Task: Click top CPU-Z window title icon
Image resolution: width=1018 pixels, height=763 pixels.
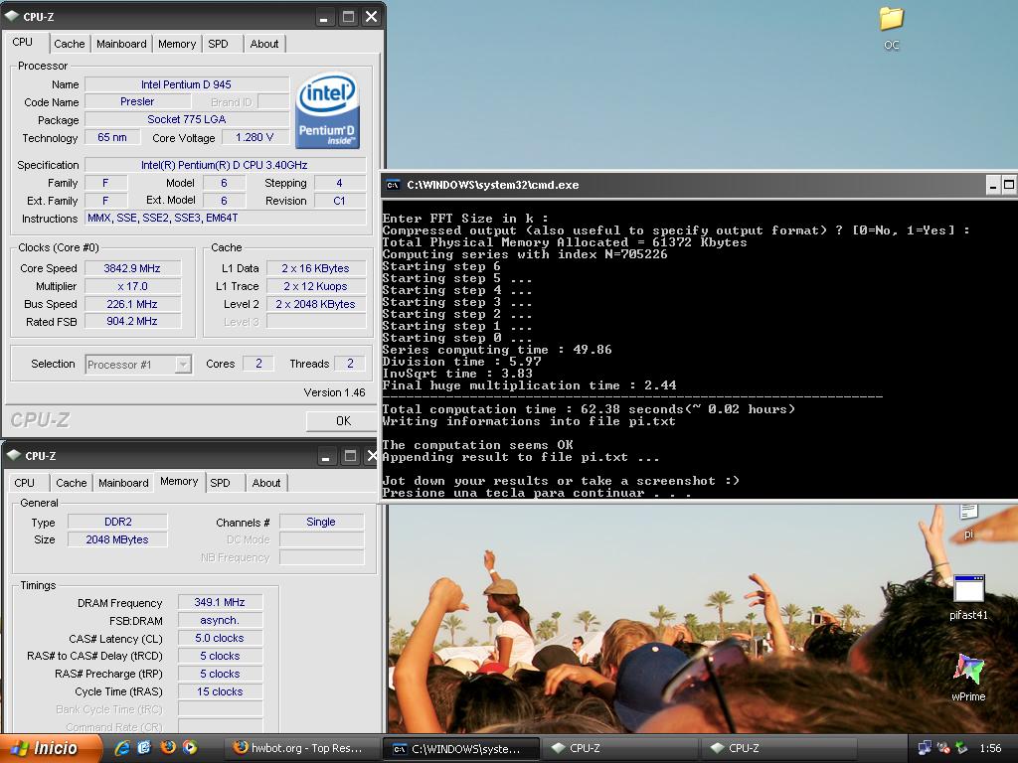Action: [x=12, y=16]
